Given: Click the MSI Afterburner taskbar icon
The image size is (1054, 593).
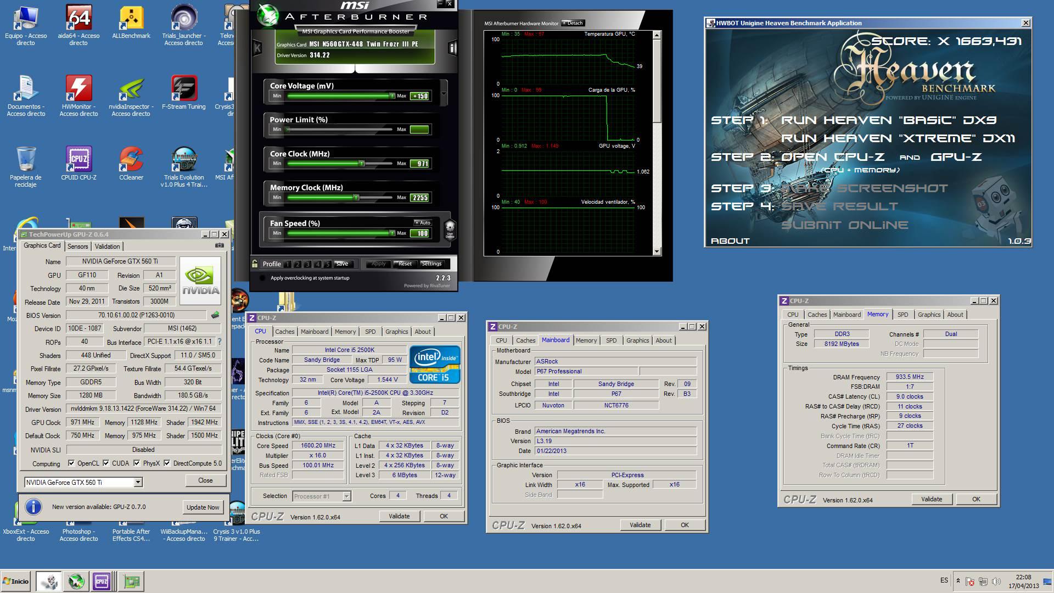Looking at the screenshot, I should [76, 581].
